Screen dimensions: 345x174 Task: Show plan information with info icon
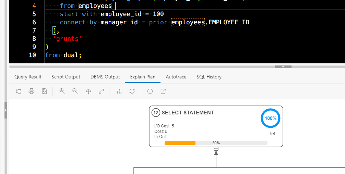pyautogui.click(x=150, y=91)
